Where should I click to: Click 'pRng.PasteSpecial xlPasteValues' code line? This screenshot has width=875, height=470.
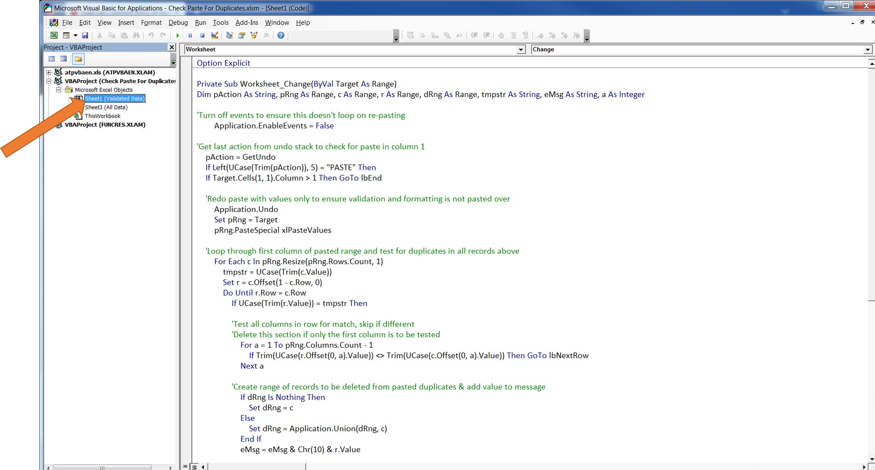coord(272,230)
